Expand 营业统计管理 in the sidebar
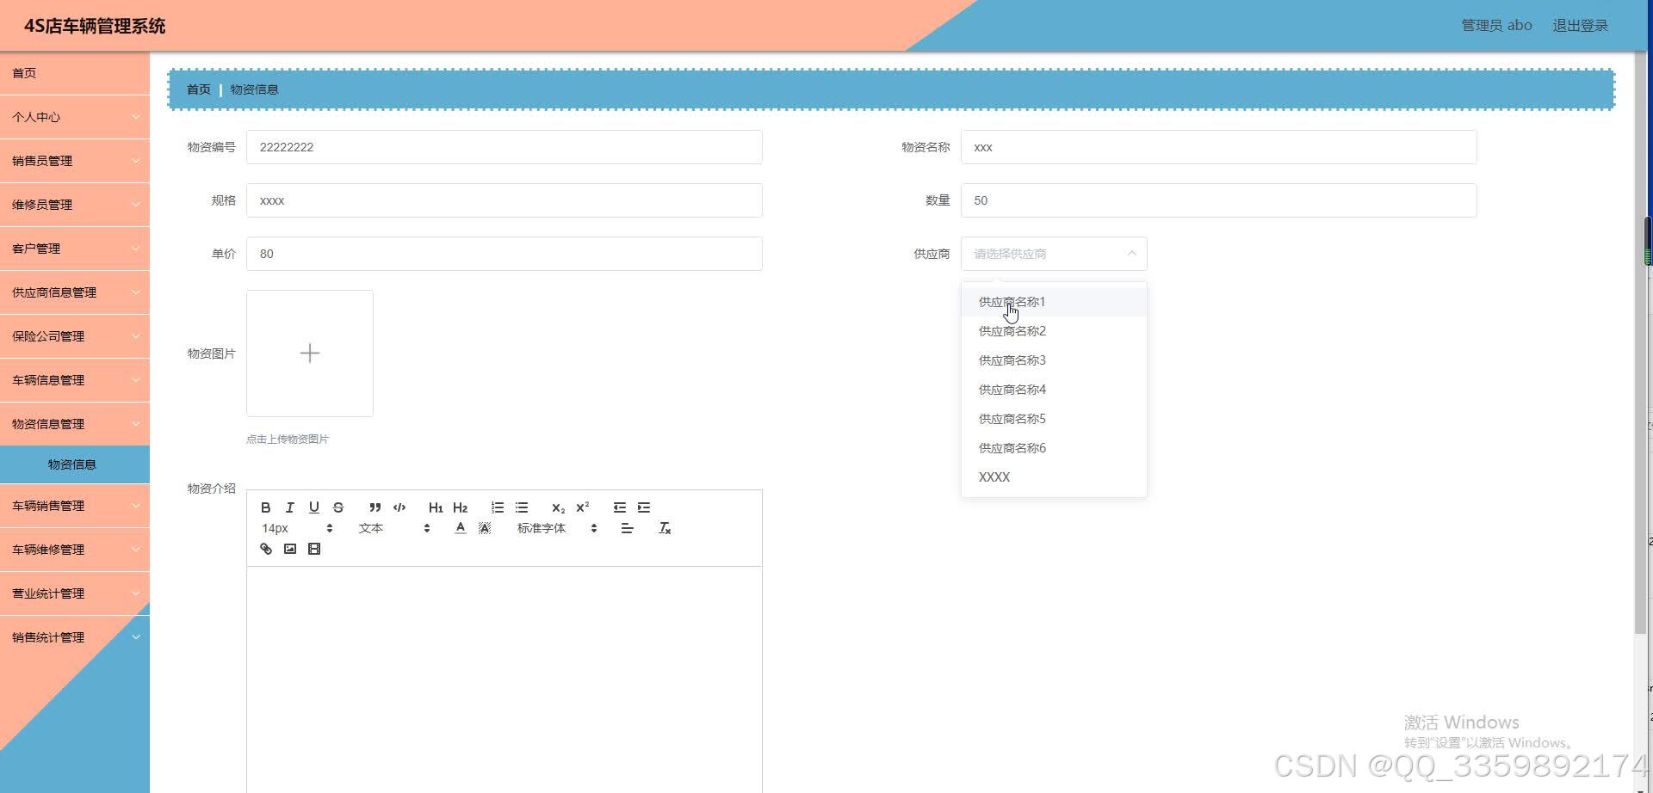The image size is (1653, 793). 75,593
